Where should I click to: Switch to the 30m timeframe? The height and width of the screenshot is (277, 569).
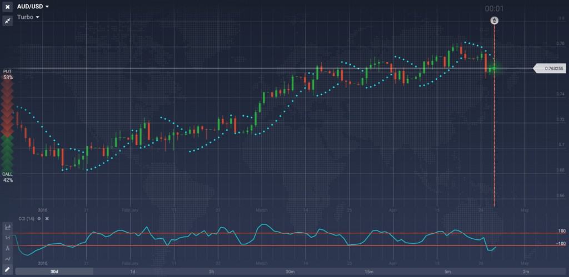click(x=290, y=271)
